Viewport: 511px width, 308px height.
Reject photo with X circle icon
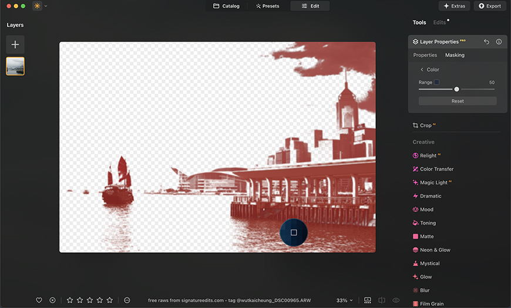click(x=52, y=300)
